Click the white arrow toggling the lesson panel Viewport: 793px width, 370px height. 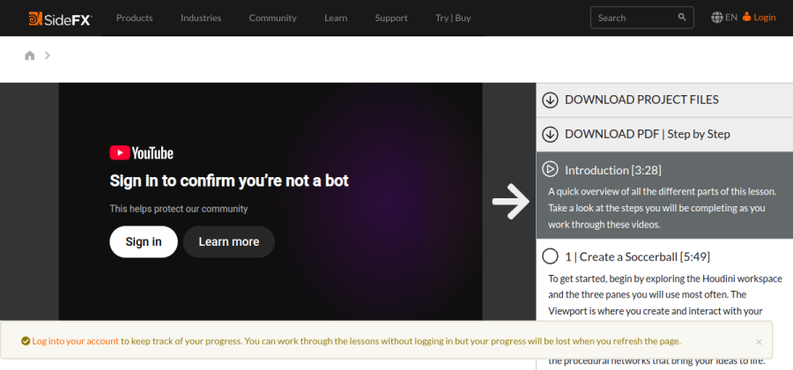[511, 201]
